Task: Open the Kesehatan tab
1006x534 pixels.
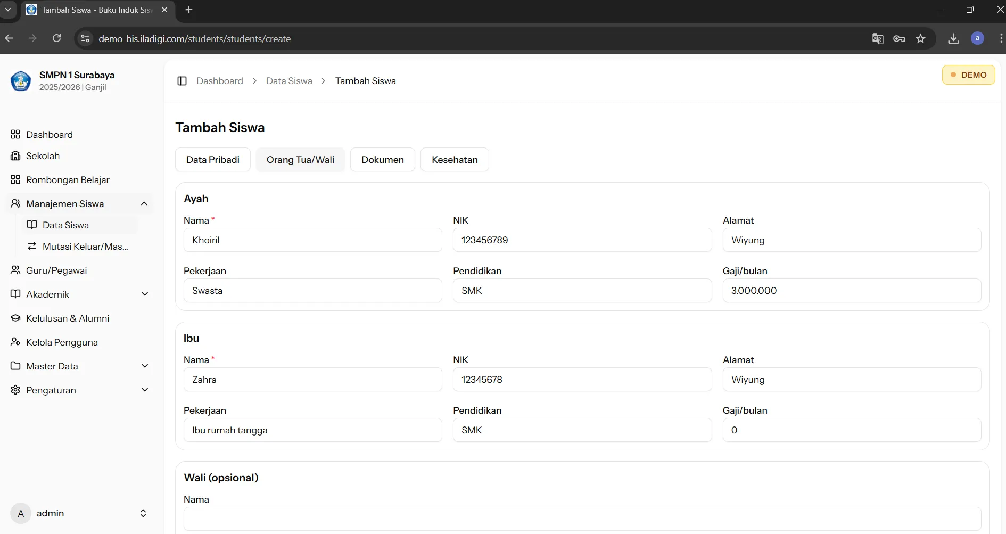Action: 455,160
